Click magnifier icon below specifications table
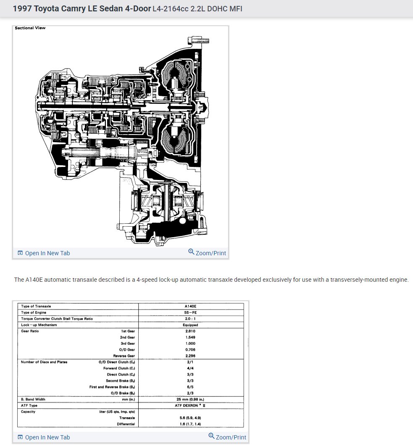 pos(211,436)
